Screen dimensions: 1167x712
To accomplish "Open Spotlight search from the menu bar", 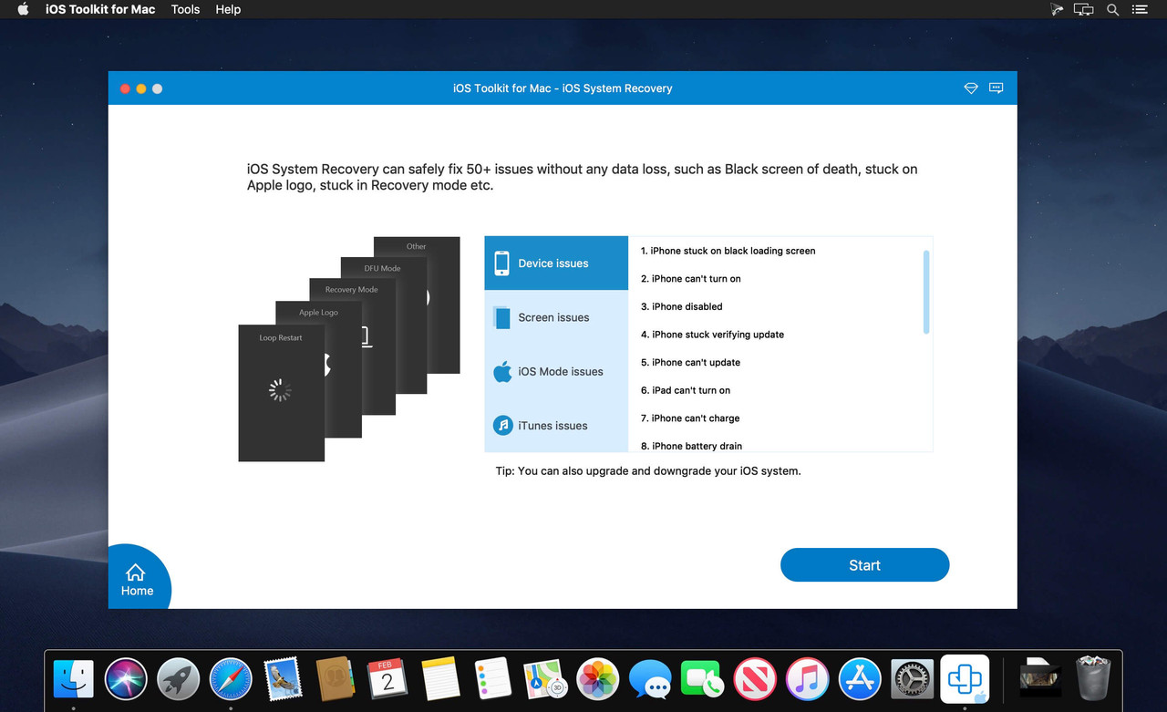I will pos(1112,9).
